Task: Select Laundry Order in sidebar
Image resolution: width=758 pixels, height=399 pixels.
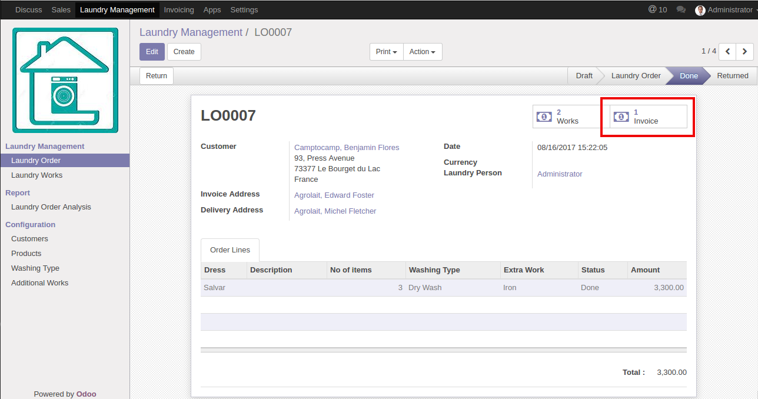Action: click(x=65, y=161)
